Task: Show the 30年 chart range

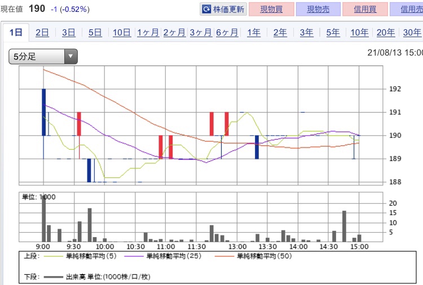Action: (x=412, y=33)
